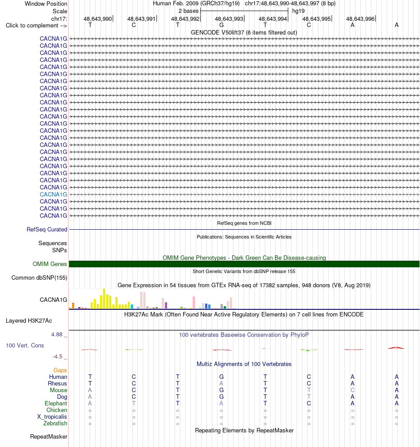Open 'RefSeq genes from NCBI' track title

tap(244, 223)
